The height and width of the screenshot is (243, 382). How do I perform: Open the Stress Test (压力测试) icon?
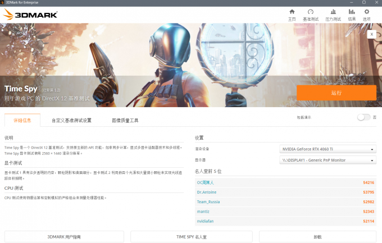click(333, 12)
